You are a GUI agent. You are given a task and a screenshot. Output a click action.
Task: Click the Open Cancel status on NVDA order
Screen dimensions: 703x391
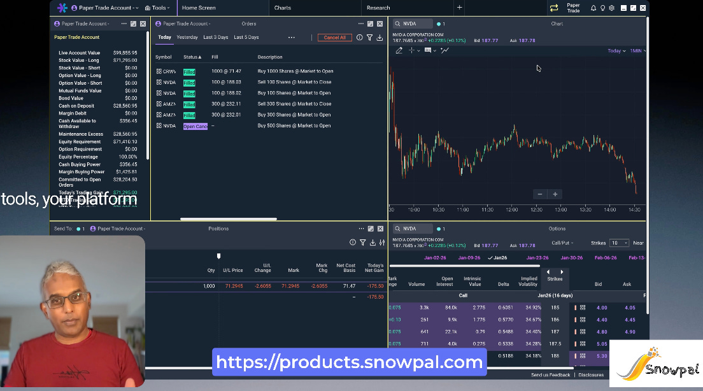pyautogui.click(x=195, y=127)
